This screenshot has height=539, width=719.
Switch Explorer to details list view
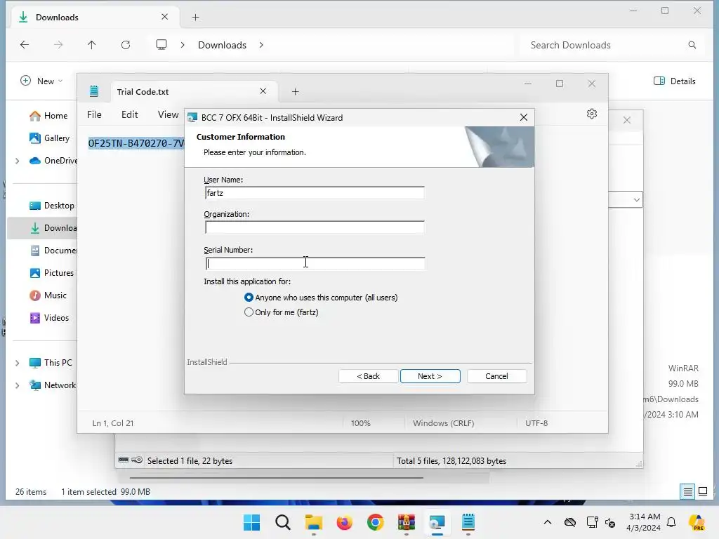(x=688, y=492)
